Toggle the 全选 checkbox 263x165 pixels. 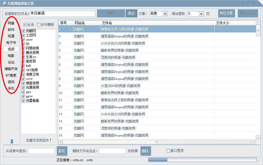[25, 25]
